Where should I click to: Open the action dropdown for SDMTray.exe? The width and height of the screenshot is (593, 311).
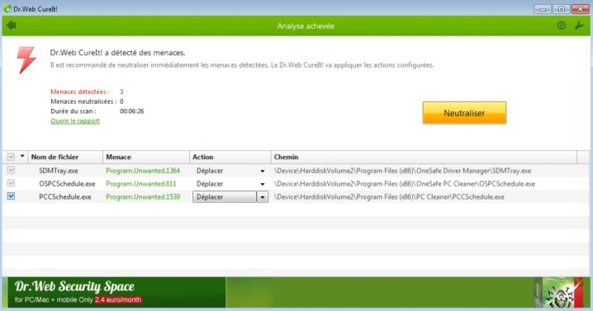pos(262,172)
